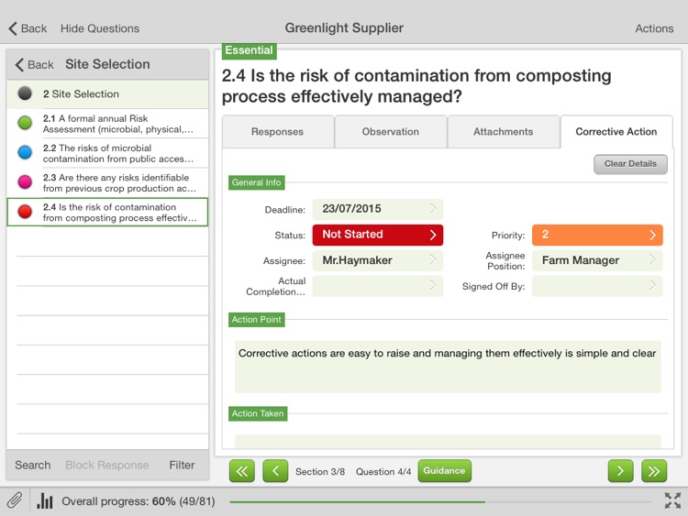The height and width of the screenshot is (516, 688).
Task: Choose the Signed Off By field
Action: pyautogui.click(x=597, y=286)
